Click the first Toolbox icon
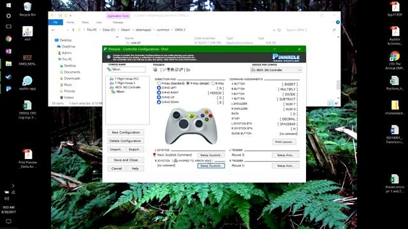The image size is (408, 229). coord(155,69)
